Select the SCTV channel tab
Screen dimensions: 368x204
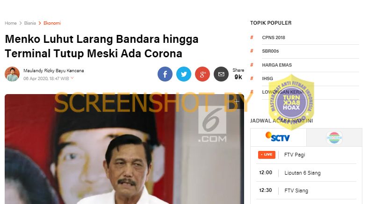[278, 137]
